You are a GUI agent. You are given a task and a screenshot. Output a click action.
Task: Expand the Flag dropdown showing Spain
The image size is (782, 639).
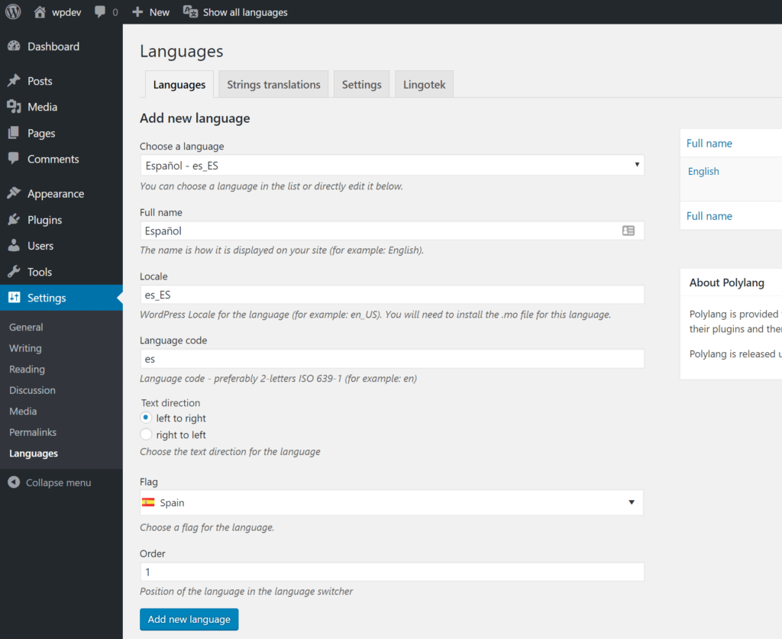(391, 502)
